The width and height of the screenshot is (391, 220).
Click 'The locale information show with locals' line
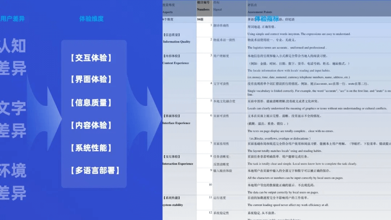[x=289, y=71]
